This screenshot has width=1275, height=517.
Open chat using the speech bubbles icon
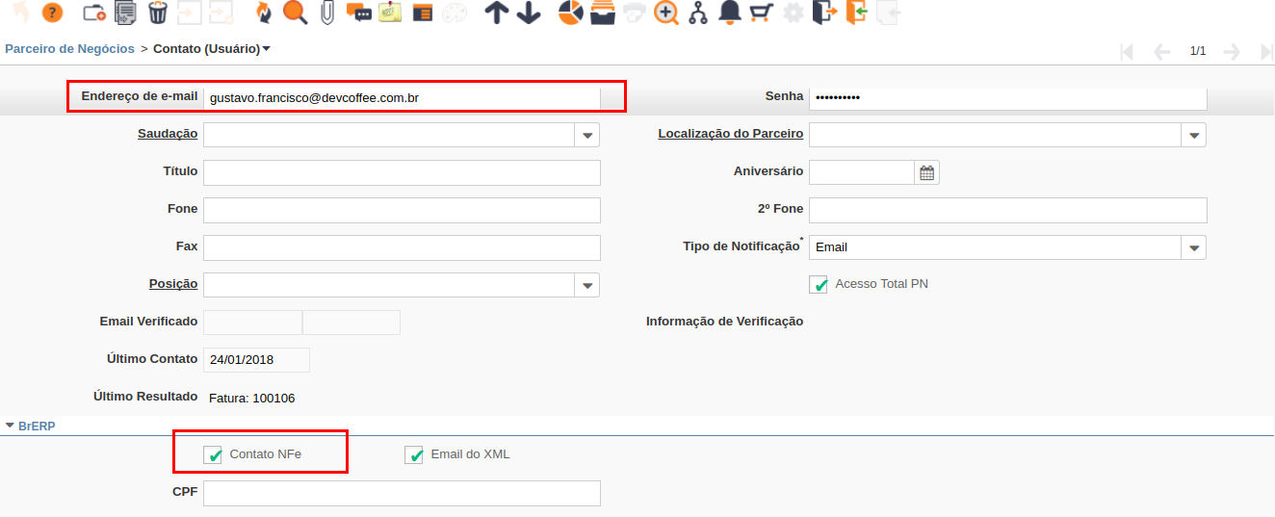pyautogui.click(x=359, y=13)
